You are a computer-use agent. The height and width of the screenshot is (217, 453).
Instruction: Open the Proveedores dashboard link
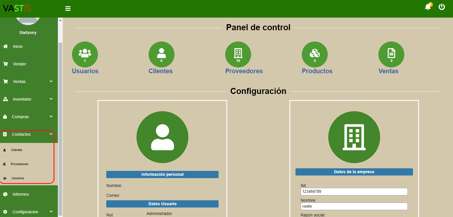pyautogui.click(x=244, y=71)
